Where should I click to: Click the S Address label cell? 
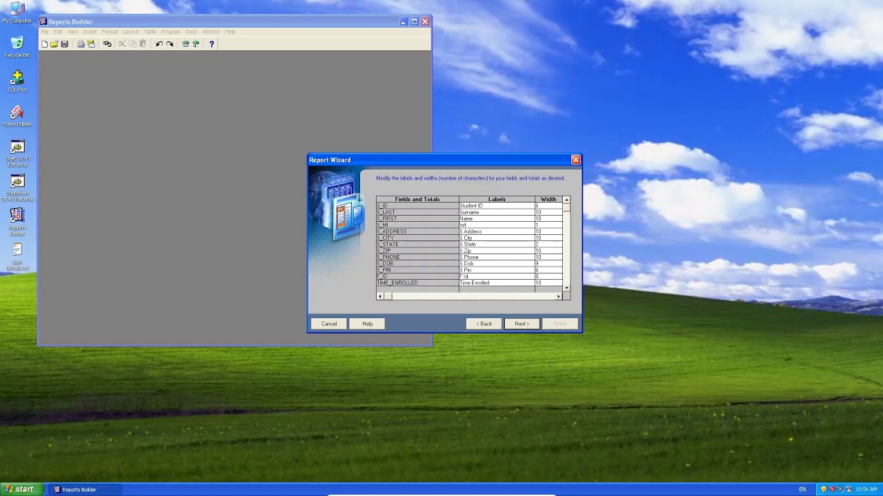497,231
